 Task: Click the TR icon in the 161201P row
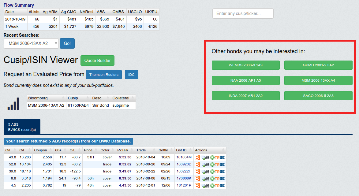coord(217,186)
